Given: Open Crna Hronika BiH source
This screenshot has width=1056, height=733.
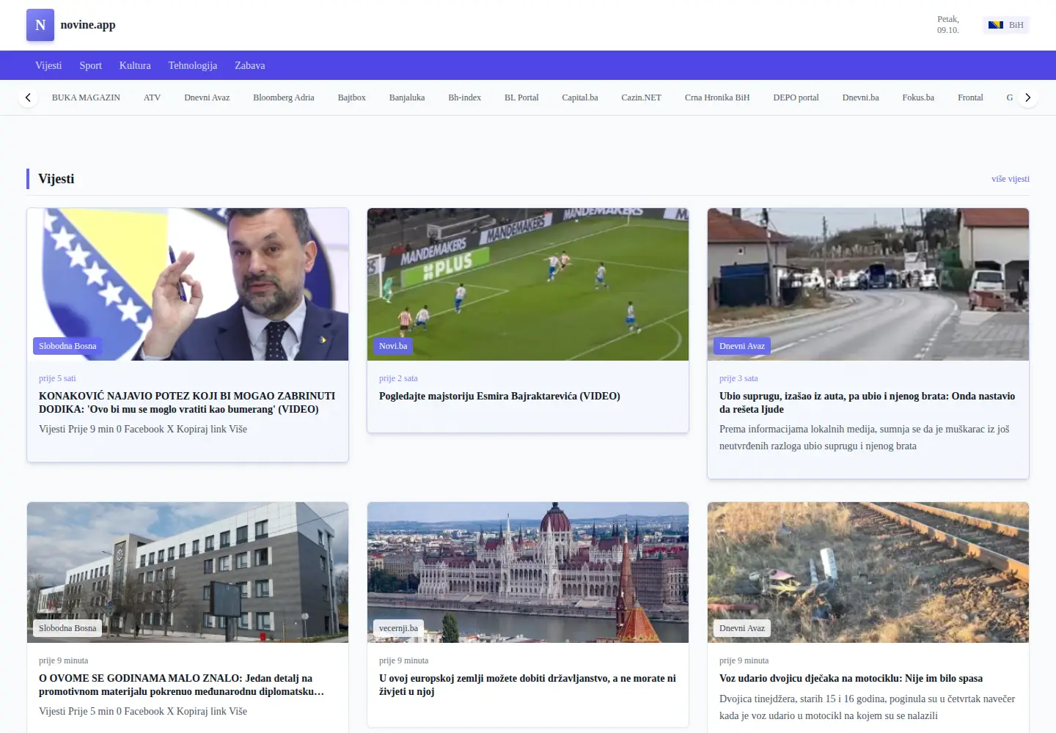Looking at the screenshot, I should pyautogui.click(x=717, y=97).
